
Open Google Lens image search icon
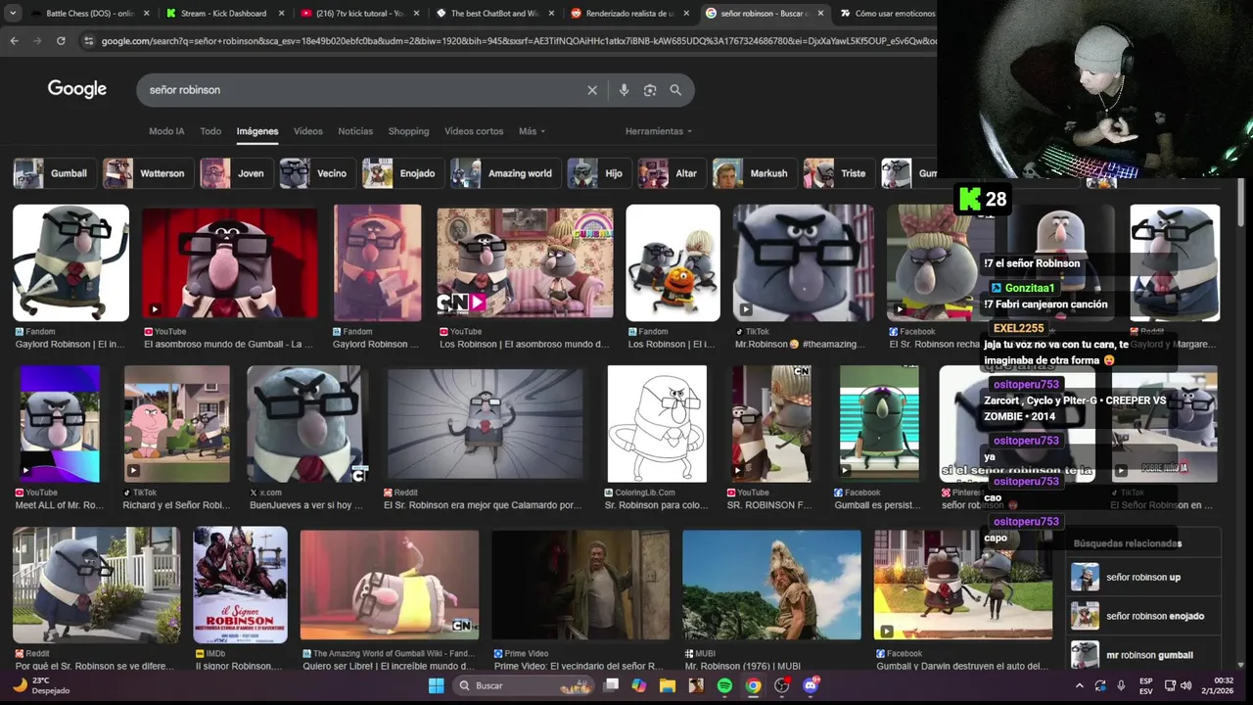650,90
